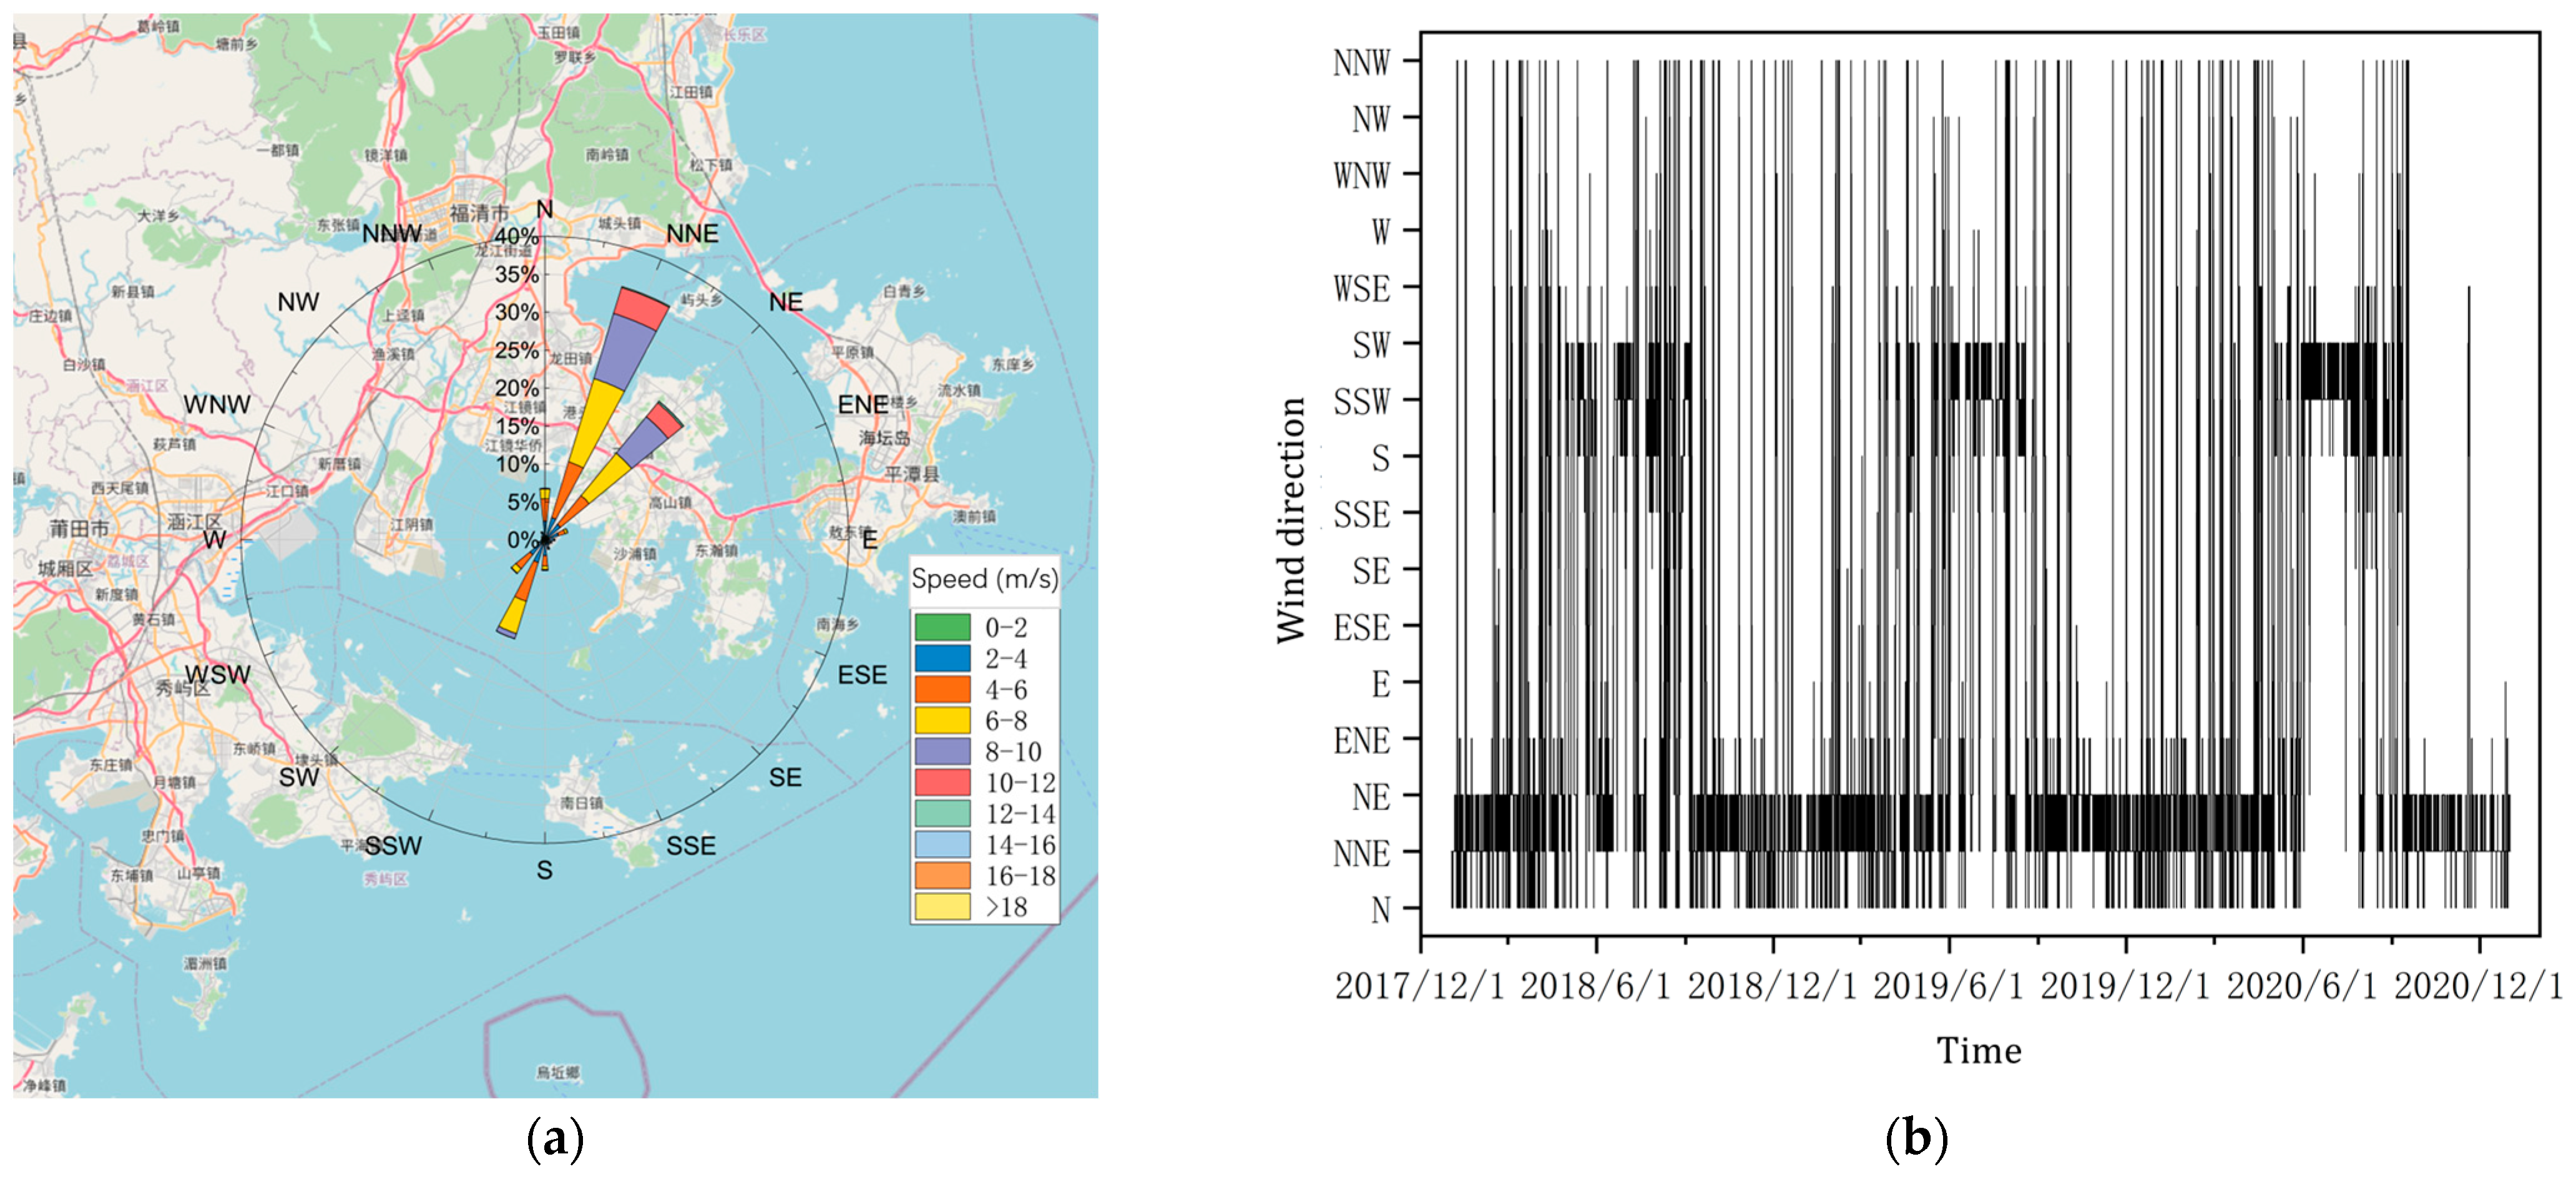Click the Speed (m/s) legend title
The width and height of the screenshot is (2576, 1179).
pos(984,579)
